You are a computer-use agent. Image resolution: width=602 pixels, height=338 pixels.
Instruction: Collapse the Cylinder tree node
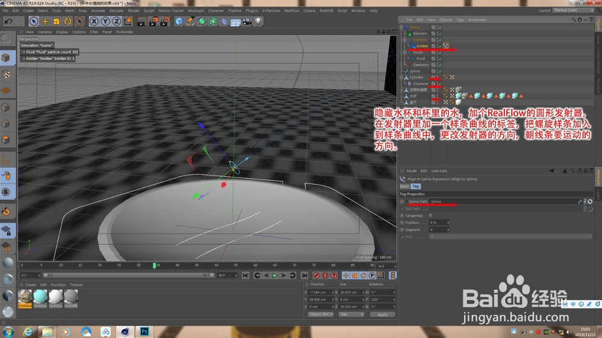click(x=401, y=77)
